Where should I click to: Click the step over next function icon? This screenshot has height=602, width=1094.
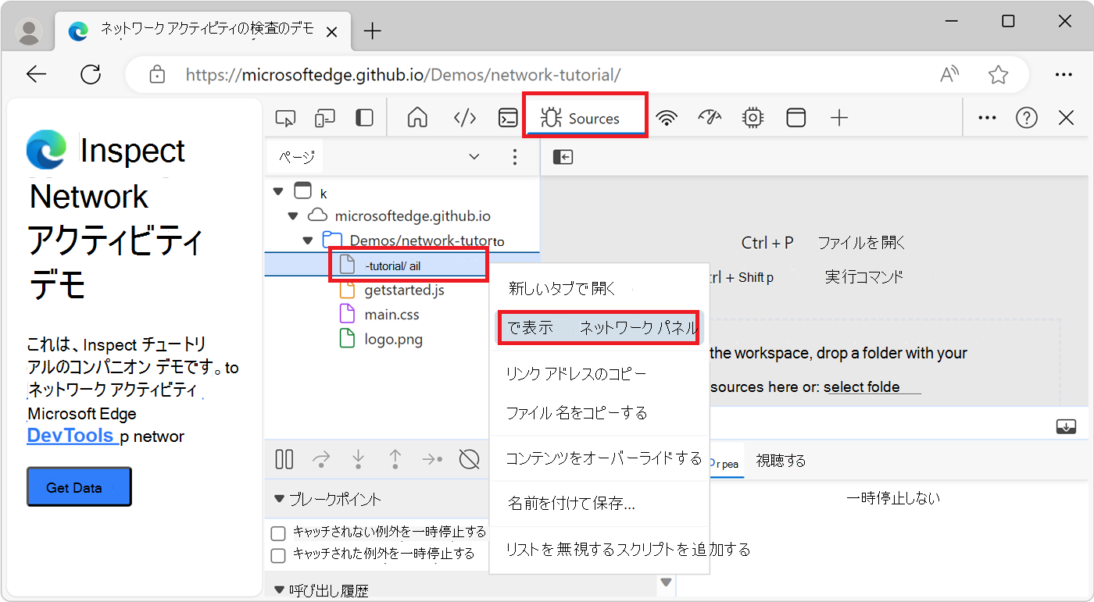tap(321, 459)
